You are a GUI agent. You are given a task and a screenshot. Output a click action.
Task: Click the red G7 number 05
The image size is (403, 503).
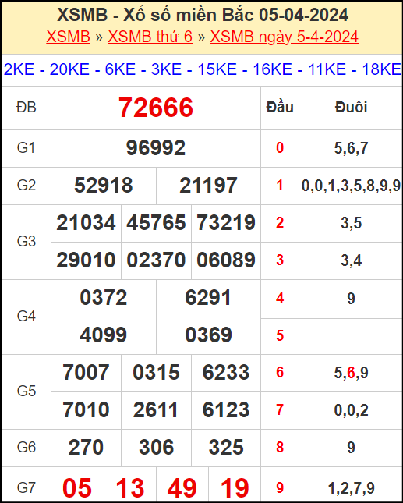coord(77,488)
